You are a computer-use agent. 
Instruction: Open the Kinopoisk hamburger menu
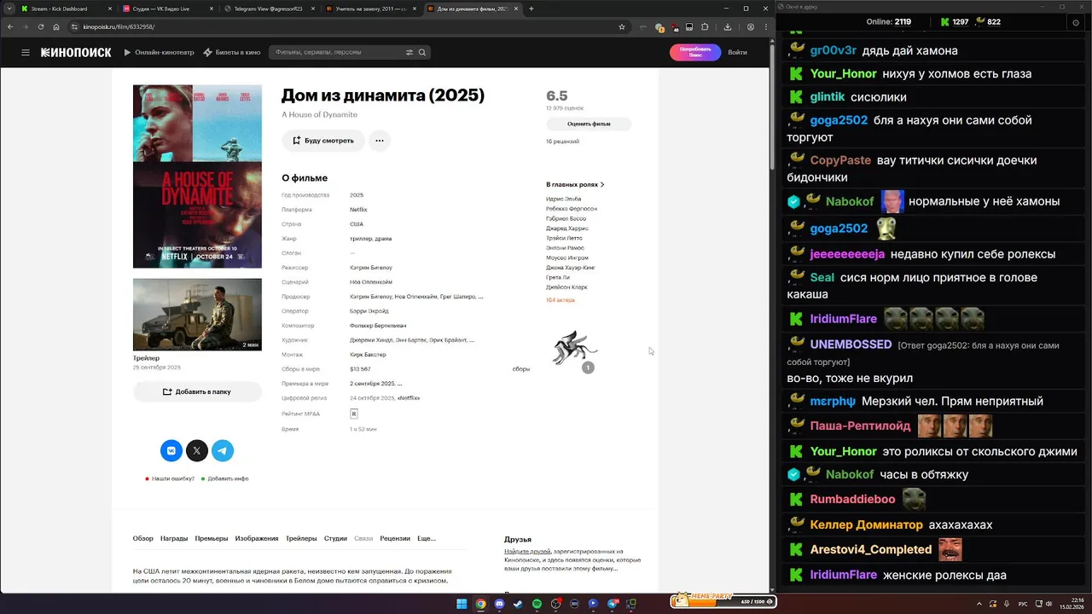click(x=26, y=52)
